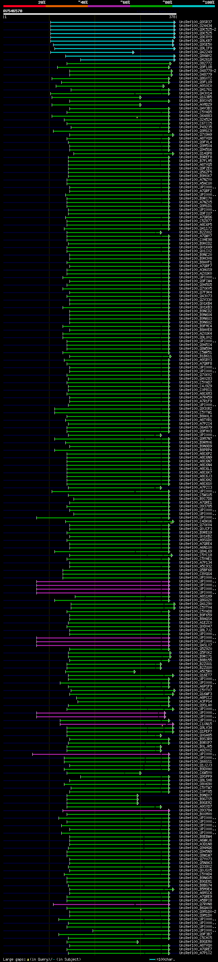Image resolution: width=218 pixels, height=962 pixels.
Task: Select hit label UniRef100_Q9C525-2
Action: pos(198,29)
